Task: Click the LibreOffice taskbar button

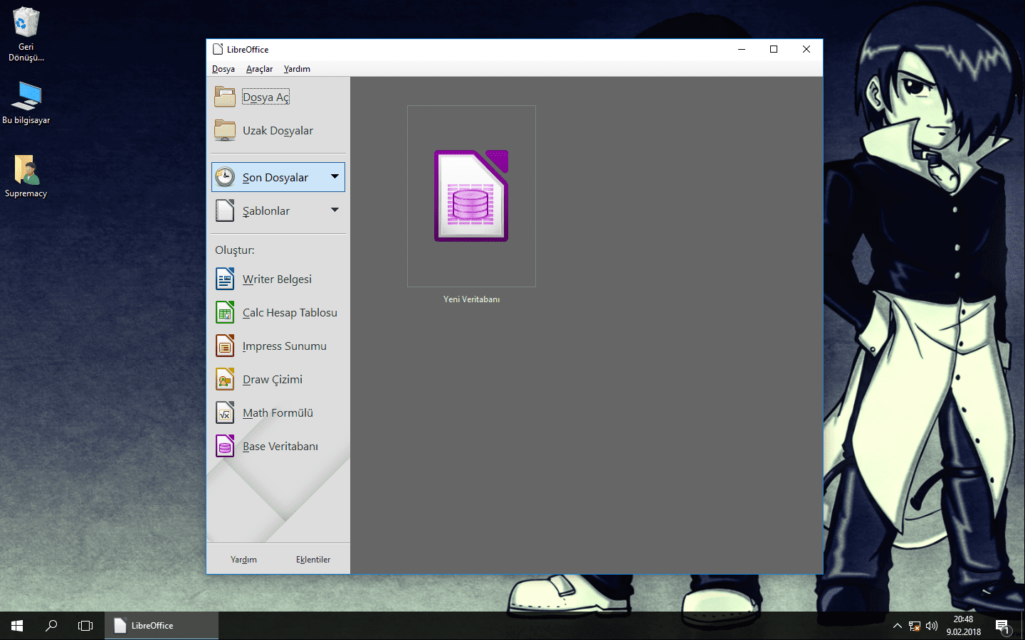Action: coord(162,626)
